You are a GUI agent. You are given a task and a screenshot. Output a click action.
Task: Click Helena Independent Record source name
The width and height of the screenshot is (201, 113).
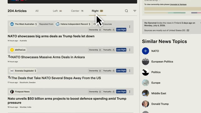click(x=74, y=24)
